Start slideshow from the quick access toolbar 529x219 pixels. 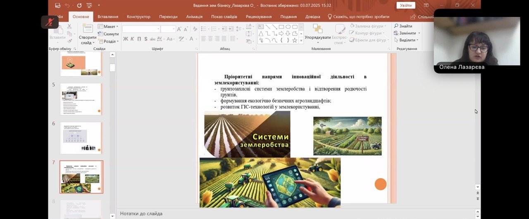point(89,5)
